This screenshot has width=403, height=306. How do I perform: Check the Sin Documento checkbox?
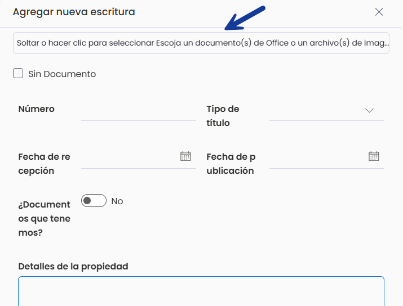pyautogui.click(x=18, y=73)
